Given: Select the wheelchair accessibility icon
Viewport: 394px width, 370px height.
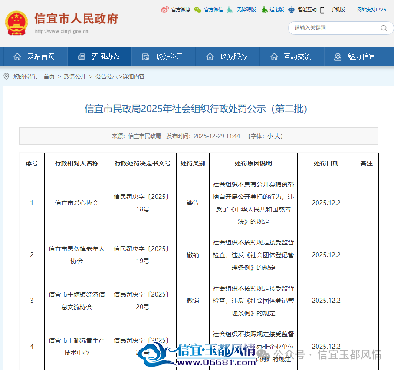Looking at the screenshot, I should [x=230, y=10].
